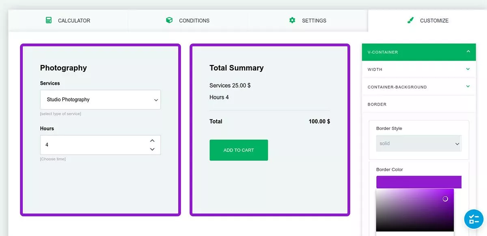The width and height of the screenshot is (487, 236).
Task: Click the Border Style label
Action: [x=389, y=128]
